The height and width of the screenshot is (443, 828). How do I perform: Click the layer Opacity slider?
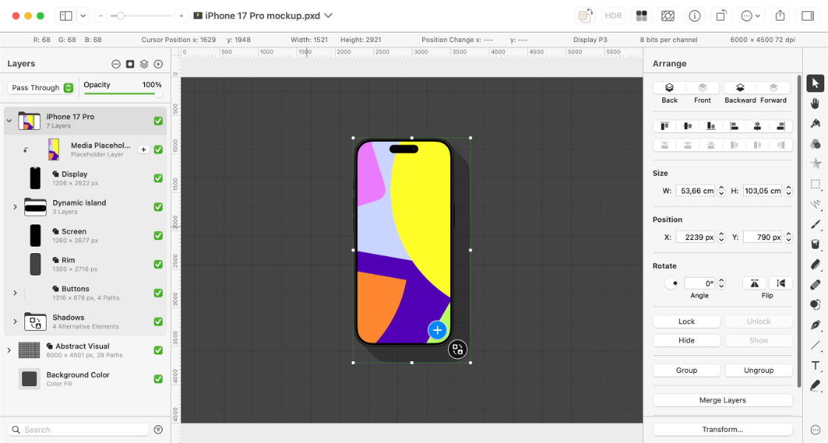click(x=123, y=94)
